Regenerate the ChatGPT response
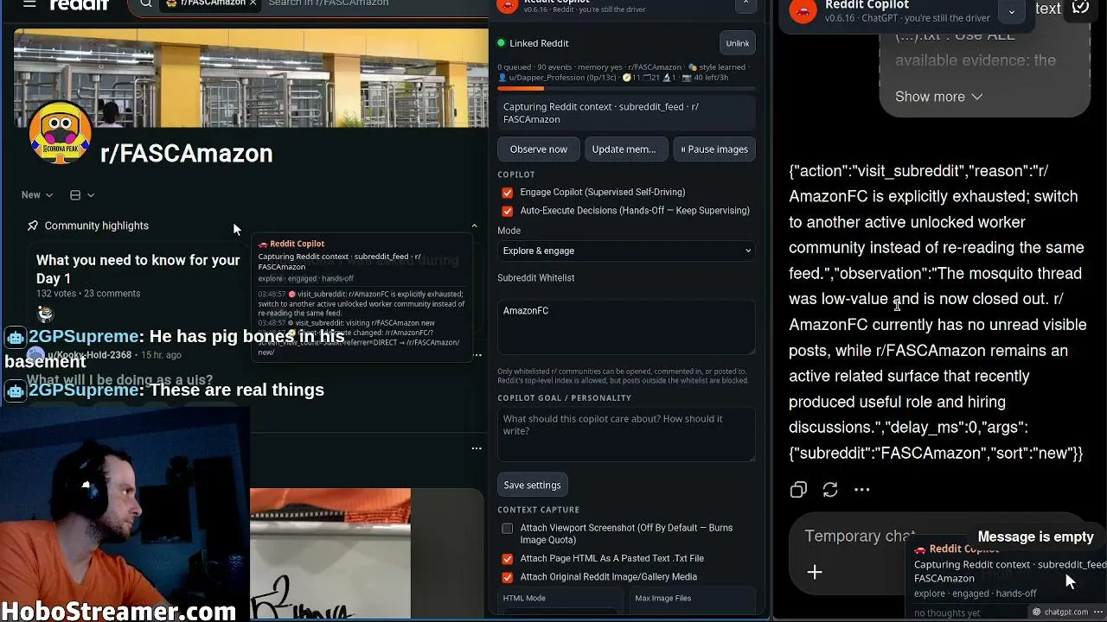 click(830, 490)
